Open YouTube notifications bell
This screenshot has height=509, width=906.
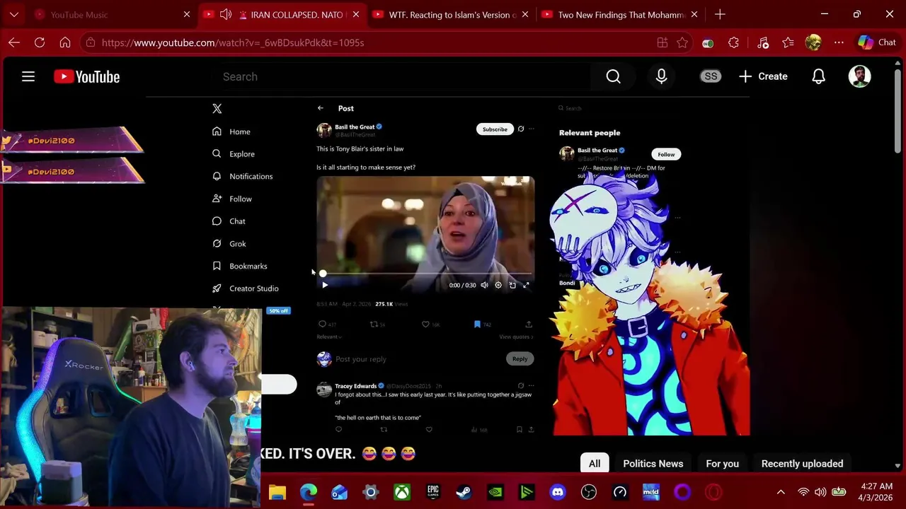[818, 76]
